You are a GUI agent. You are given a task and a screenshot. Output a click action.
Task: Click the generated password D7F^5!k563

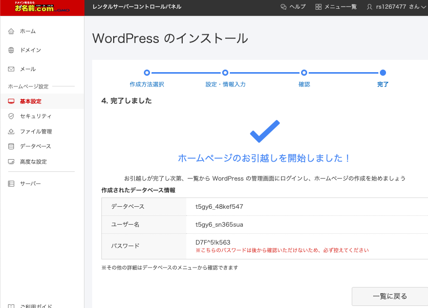click(x=213, y=242)
